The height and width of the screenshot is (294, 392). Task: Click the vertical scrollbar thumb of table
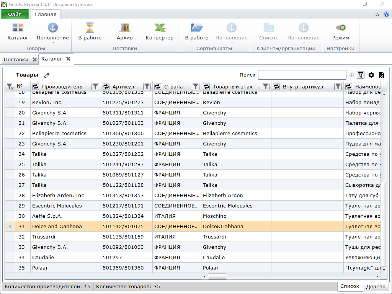point(384,224)
